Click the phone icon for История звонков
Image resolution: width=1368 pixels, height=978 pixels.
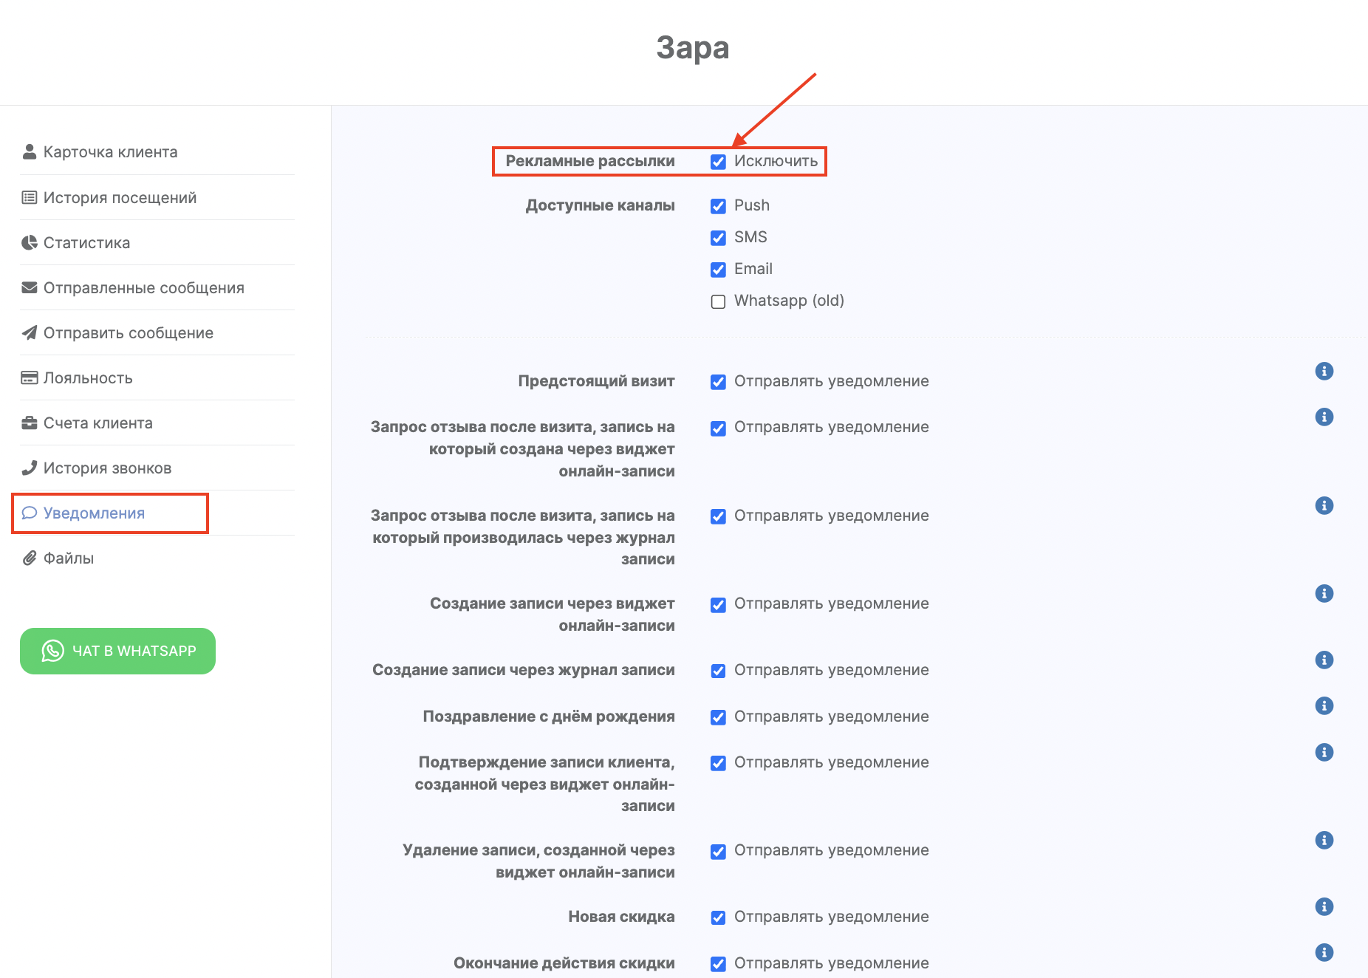[30, 468]
